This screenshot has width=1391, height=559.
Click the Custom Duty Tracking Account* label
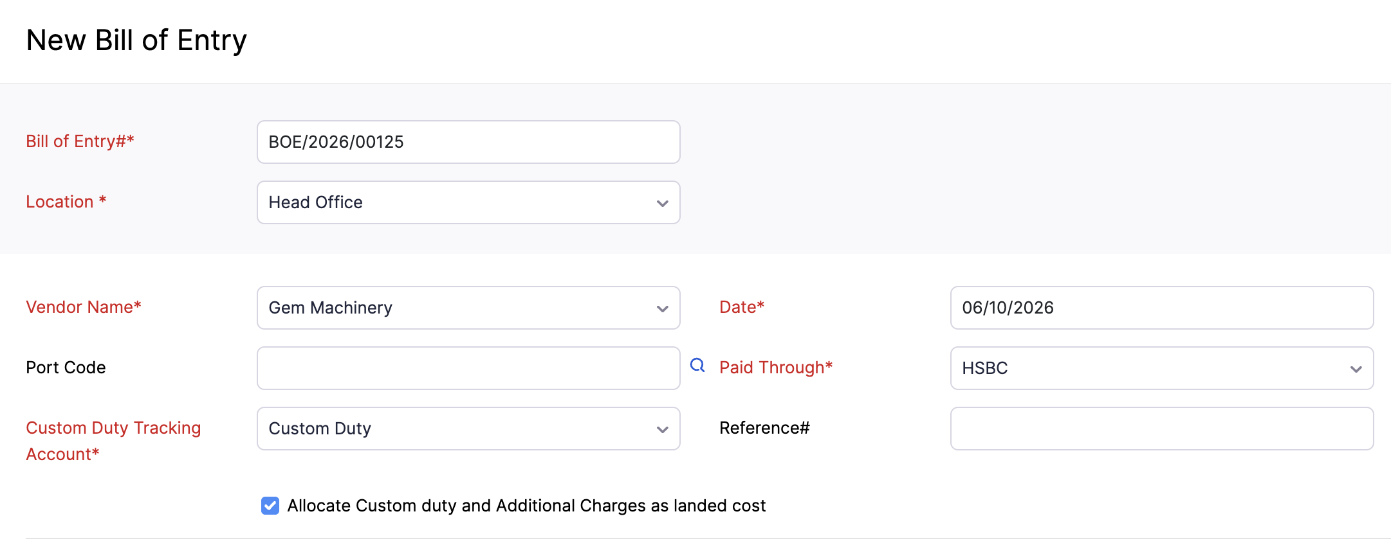[x=113, y=441]
